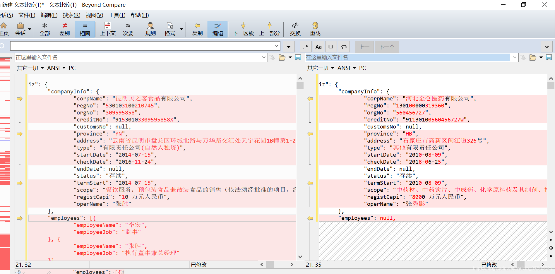The width and height of the screenshot is (555, 274).
Task: Click the 上一个 previous match button
Action: point(364,47)
